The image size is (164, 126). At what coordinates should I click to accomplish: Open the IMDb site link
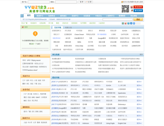click(79, 42)
